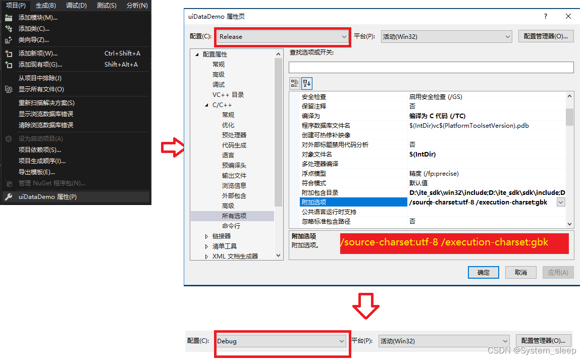Click the Add Existing Item menu icon
Viewport: 584px width, 360px height.
click(9, 65)
